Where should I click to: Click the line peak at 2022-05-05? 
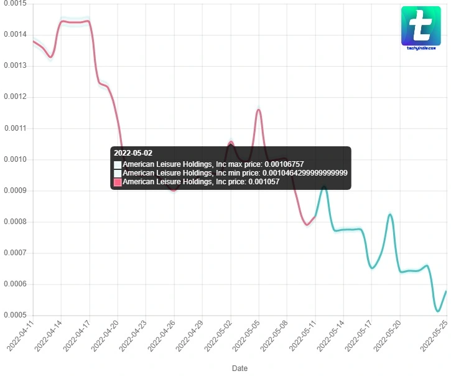click(258, 110)
